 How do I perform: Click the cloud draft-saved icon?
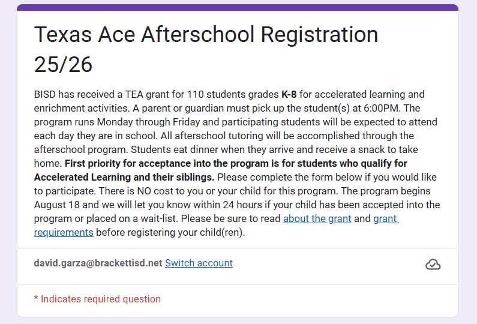[x=433, y=265]
